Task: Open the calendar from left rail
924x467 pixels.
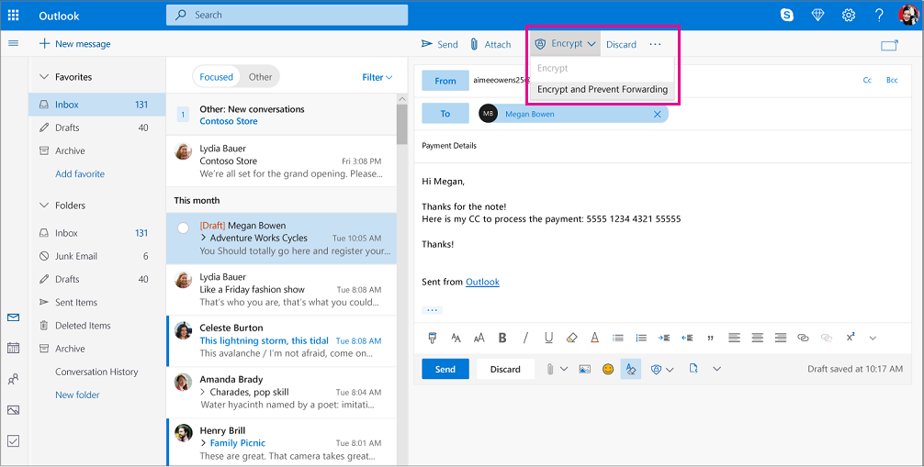Action: click(x=13, y=348)
